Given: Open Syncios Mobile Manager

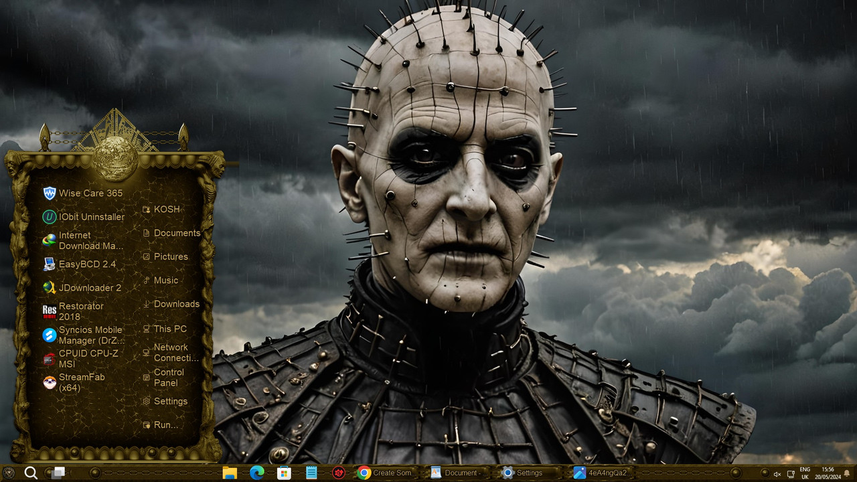Looking at the screenshot, I should 84,335.
